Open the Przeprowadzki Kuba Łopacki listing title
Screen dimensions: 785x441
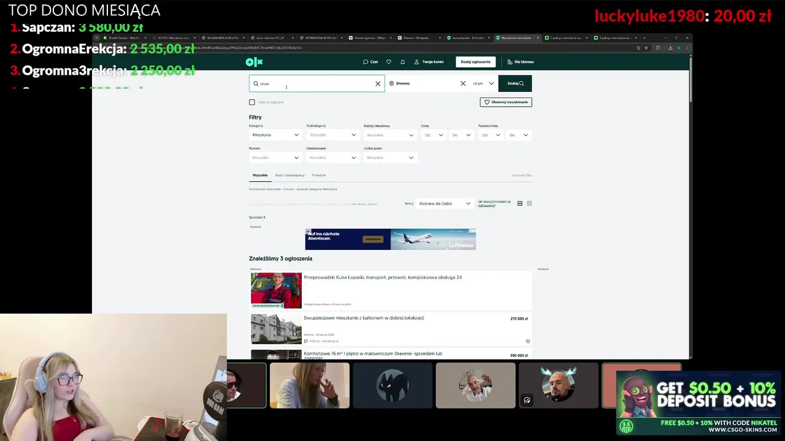[x=383, y=277]
